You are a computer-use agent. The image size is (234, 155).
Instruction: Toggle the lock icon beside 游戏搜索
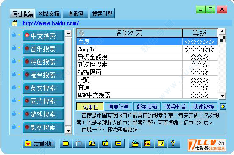[x=14, y=113]
